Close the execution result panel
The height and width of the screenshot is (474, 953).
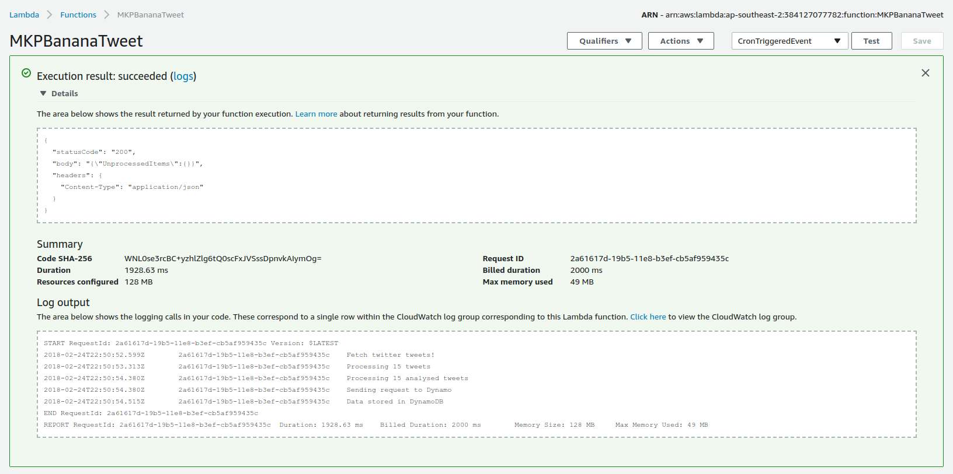pos(926,73)
